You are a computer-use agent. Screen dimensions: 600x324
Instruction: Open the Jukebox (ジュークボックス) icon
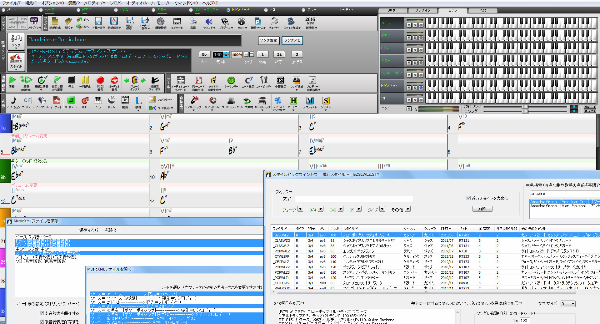click(x=135, y=83)
